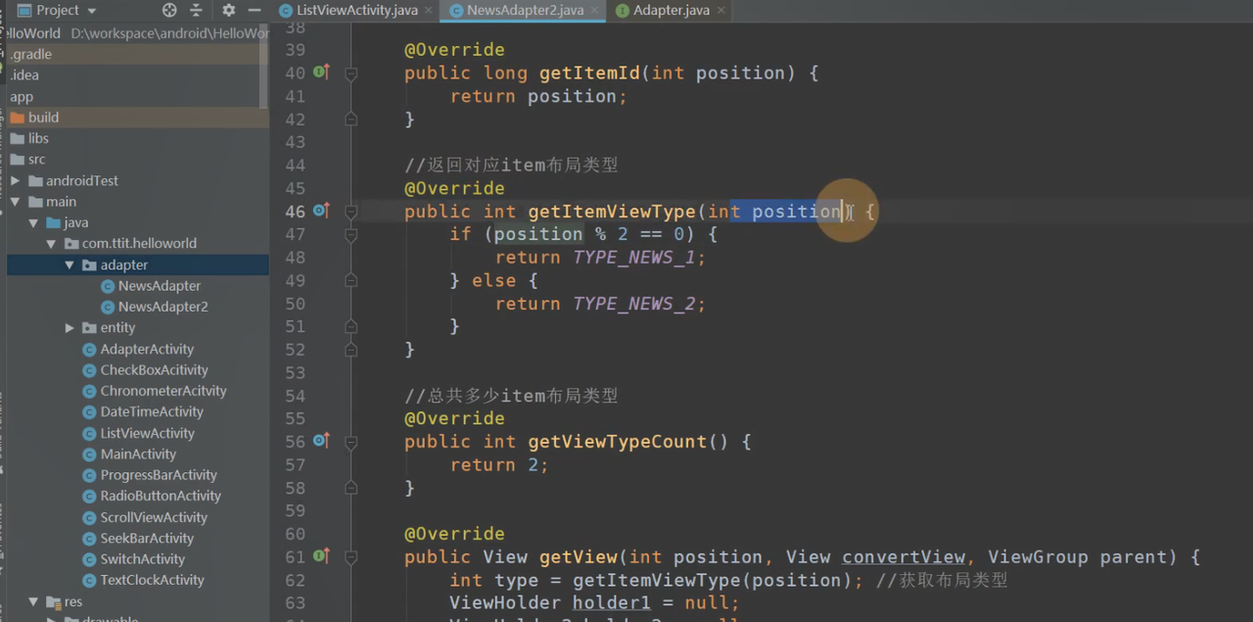Open NewsAdapter2 class from project tree
The width and height of the screenshot is (1253, 622).
coord(162,307)
